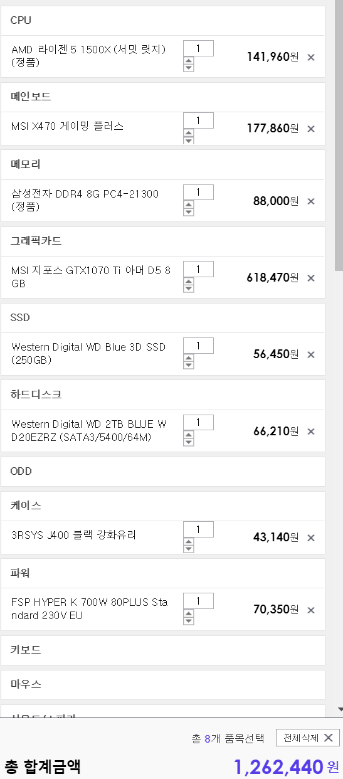
Task: Remove WD 2TB BLUE hard disk item
Action: (311, 431)
